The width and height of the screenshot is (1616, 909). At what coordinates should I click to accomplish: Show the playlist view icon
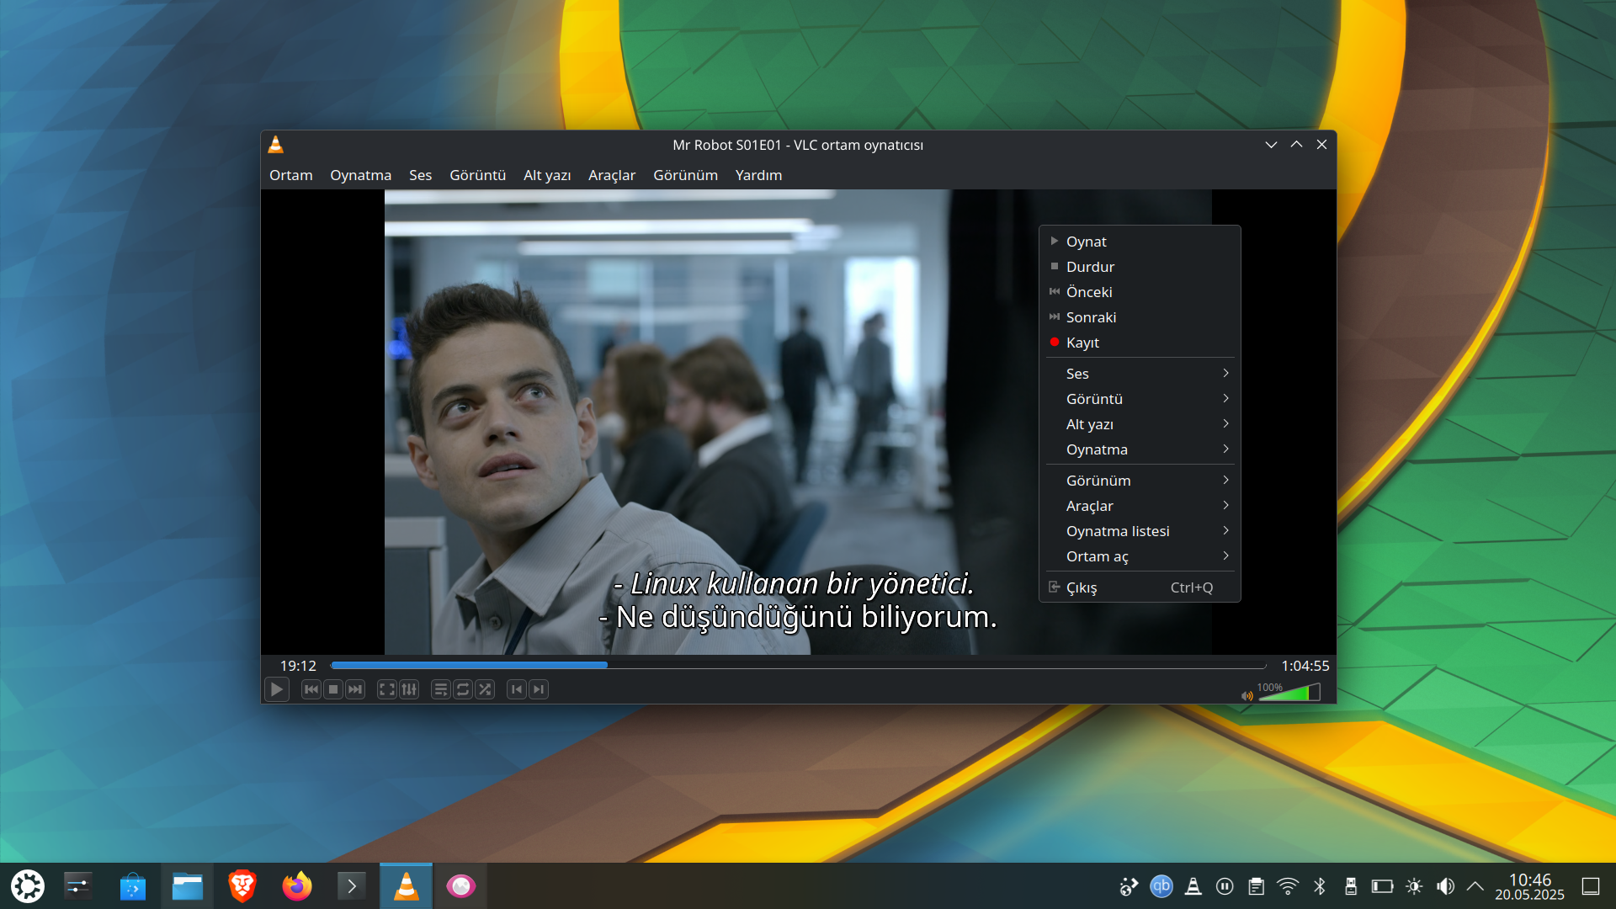tap(440, 689)
